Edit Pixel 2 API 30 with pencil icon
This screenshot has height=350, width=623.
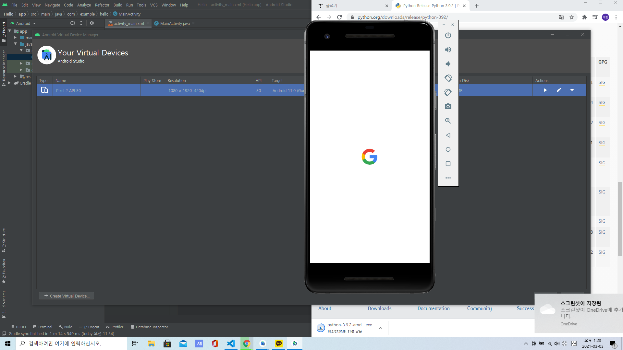[x=559, y=90]
